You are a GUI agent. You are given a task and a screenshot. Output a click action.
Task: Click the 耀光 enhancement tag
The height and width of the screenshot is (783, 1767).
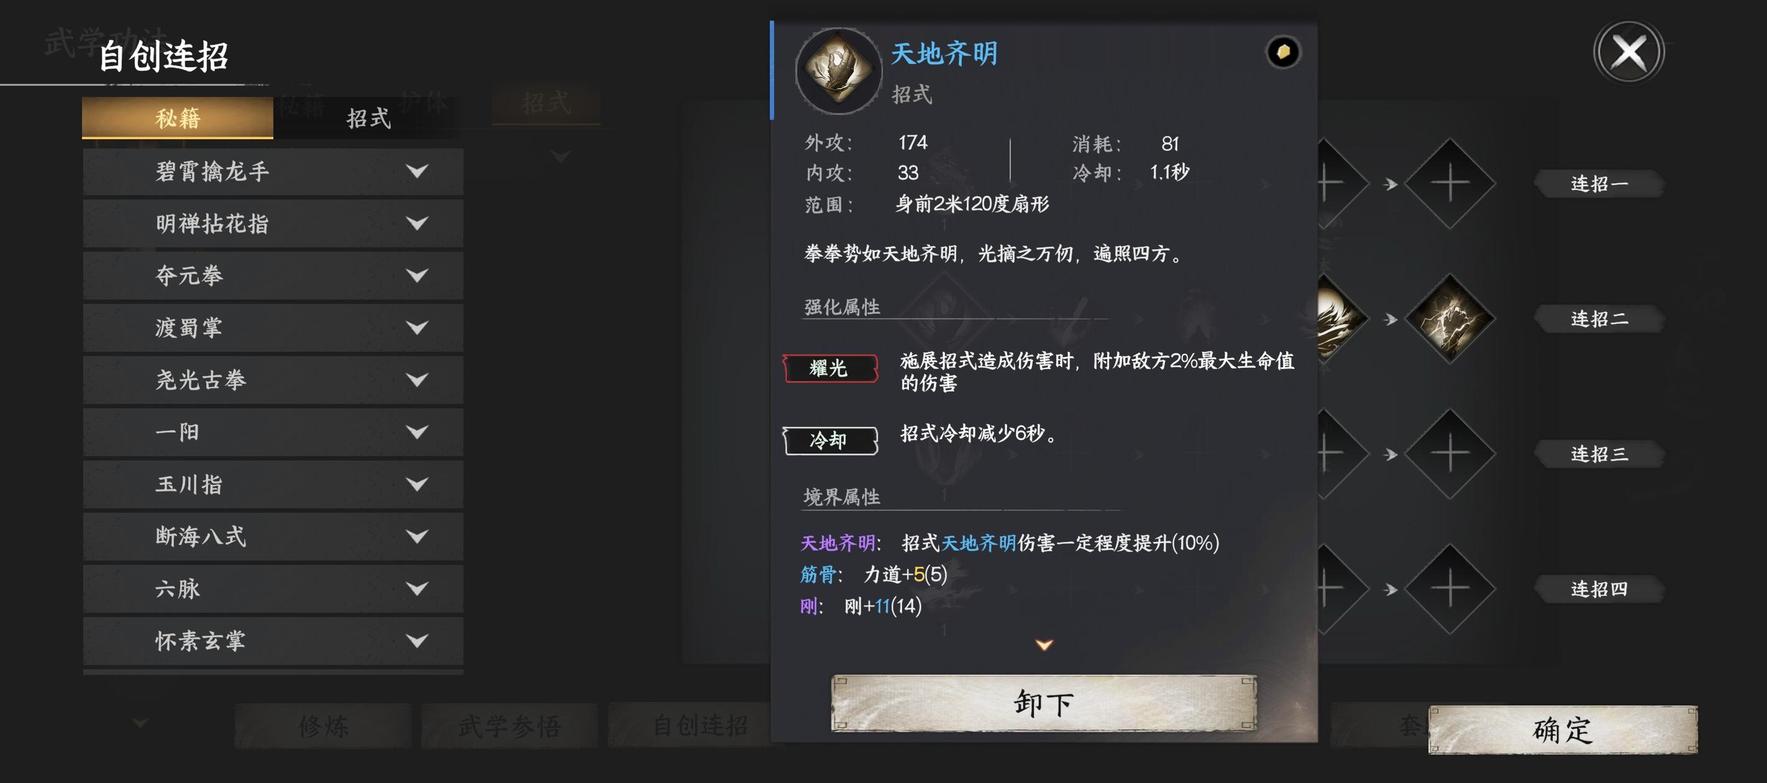(830, 368)
